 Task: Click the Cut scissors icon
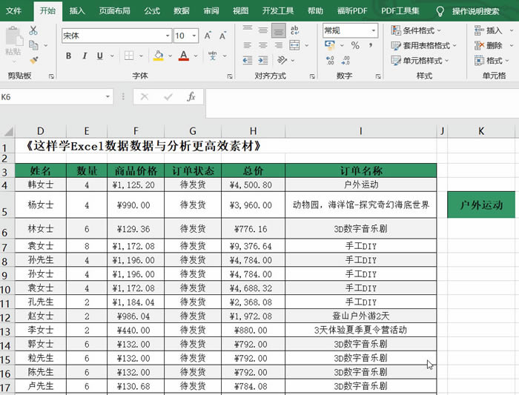pos(33,30)
